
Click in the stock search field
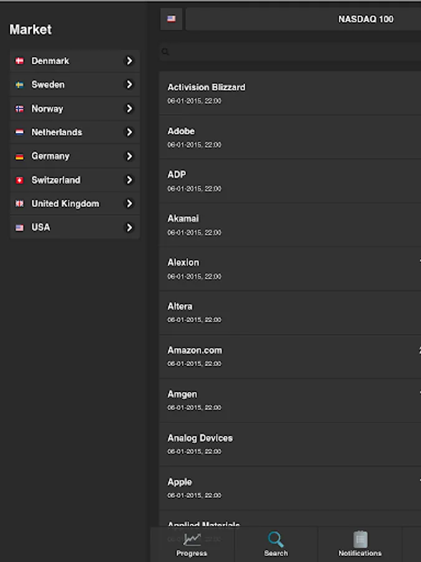[x=293, y=52]
